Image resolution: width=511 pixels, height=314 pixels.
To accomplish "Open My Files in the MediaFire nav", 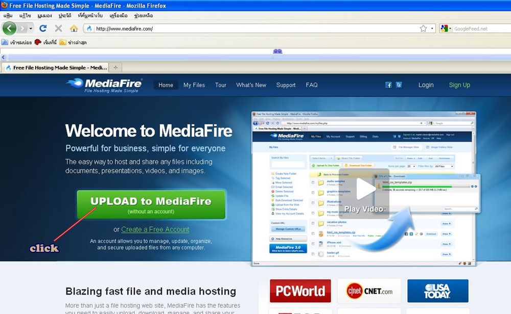I will (x=194, y=85).
